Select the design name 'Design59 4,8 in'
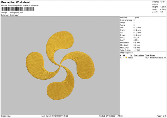This screenshot has height=118, width=167. (x=16, y=13)
